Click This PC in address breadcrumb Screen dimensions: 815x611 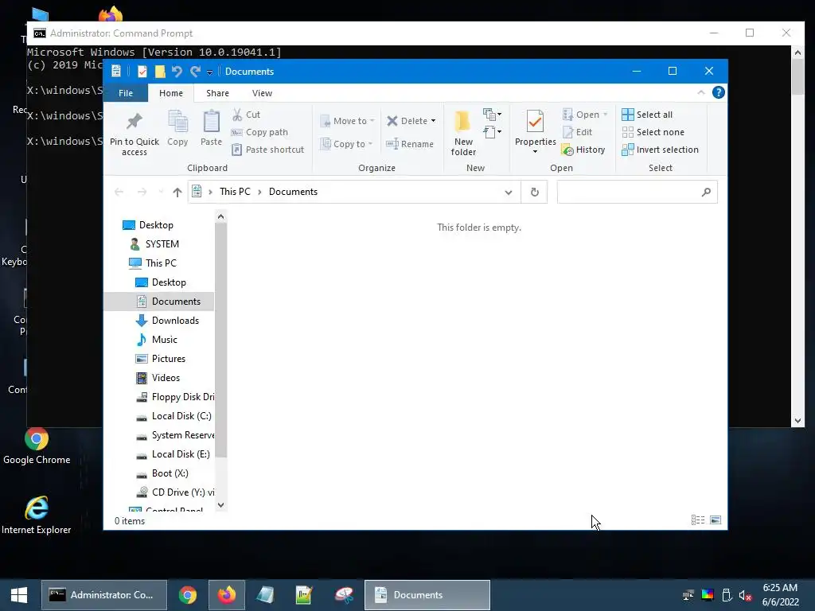coord(235,192)
